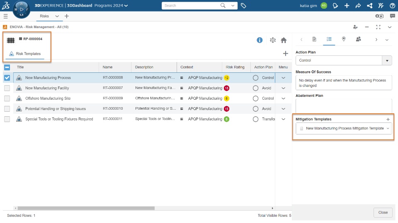Check Special Tools or Tooling Fixtures checkbox

point(7,119)
